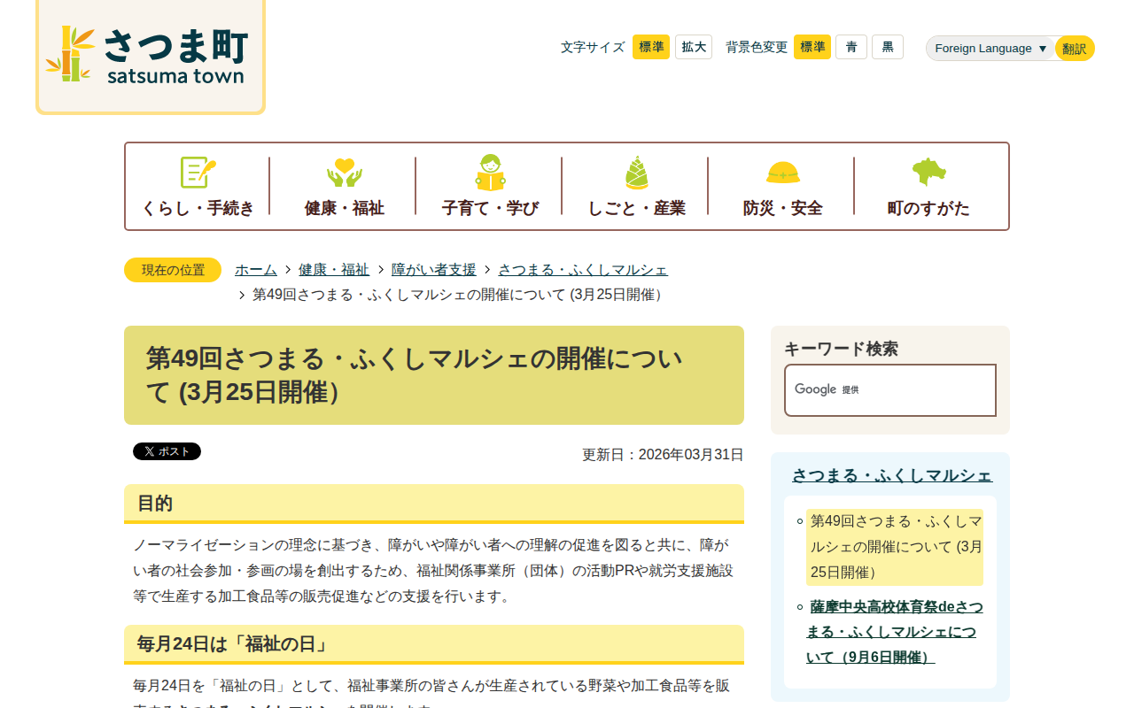Switch background color to 黒
This screenshot has width=1134, height=708.
[x=888, y=47]
